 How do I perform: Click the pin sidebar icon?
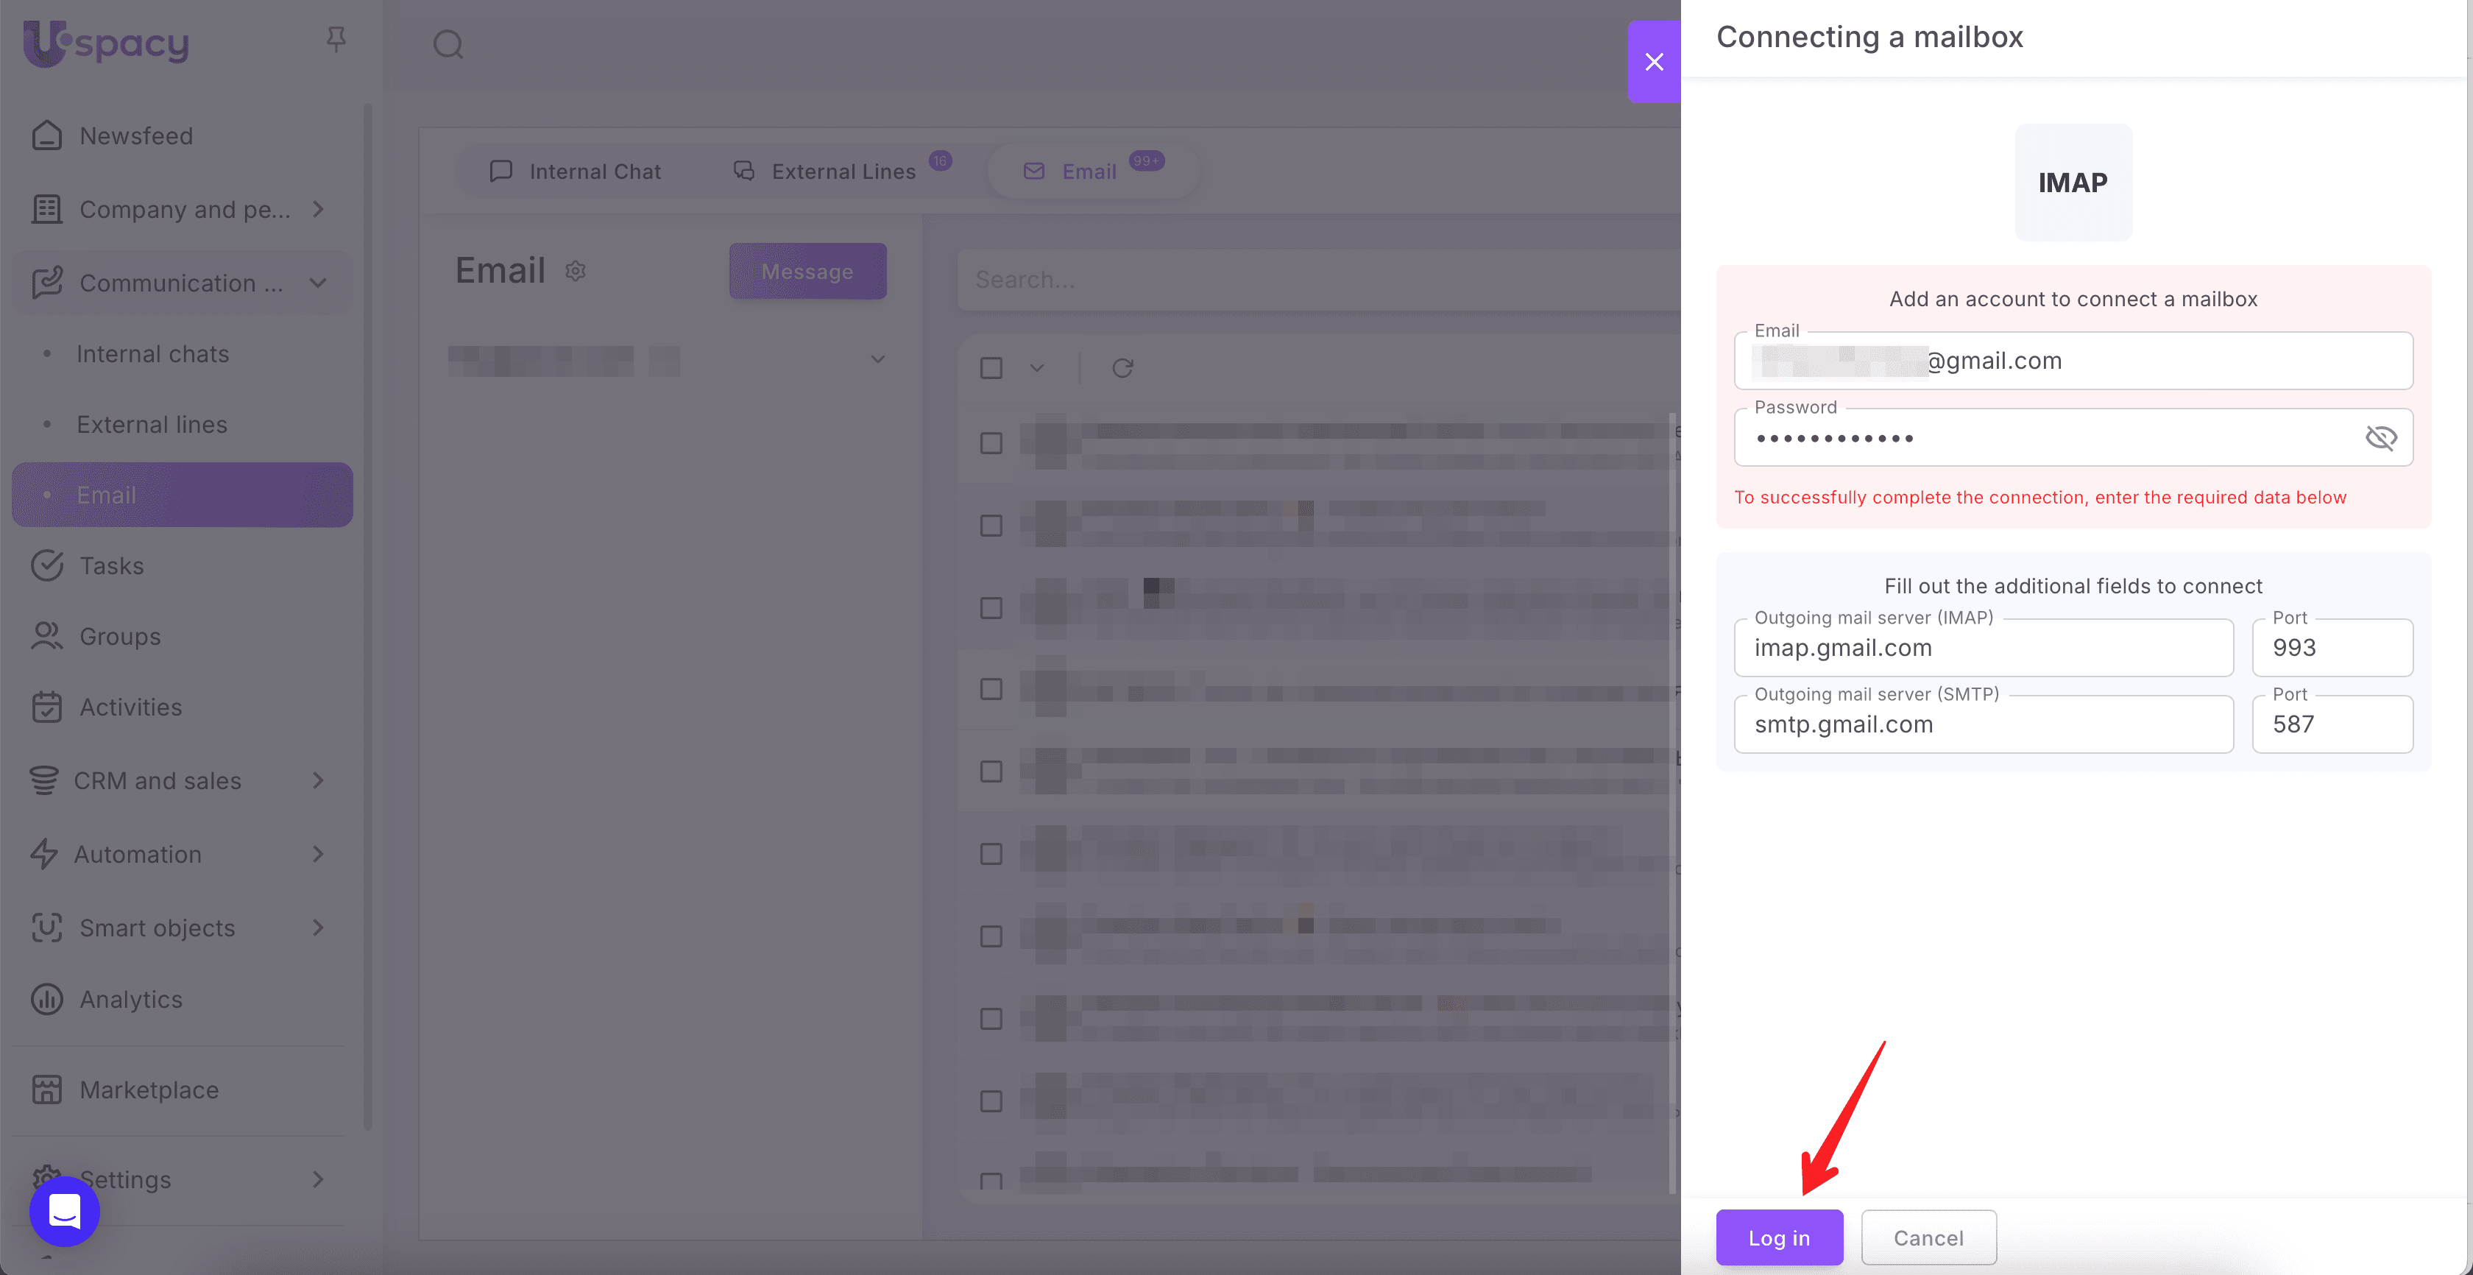tap(335, 39)
